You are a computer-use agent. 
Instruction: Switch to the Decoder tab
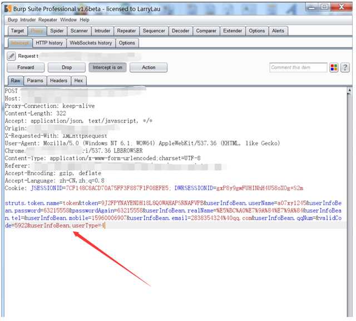(180, 31)
